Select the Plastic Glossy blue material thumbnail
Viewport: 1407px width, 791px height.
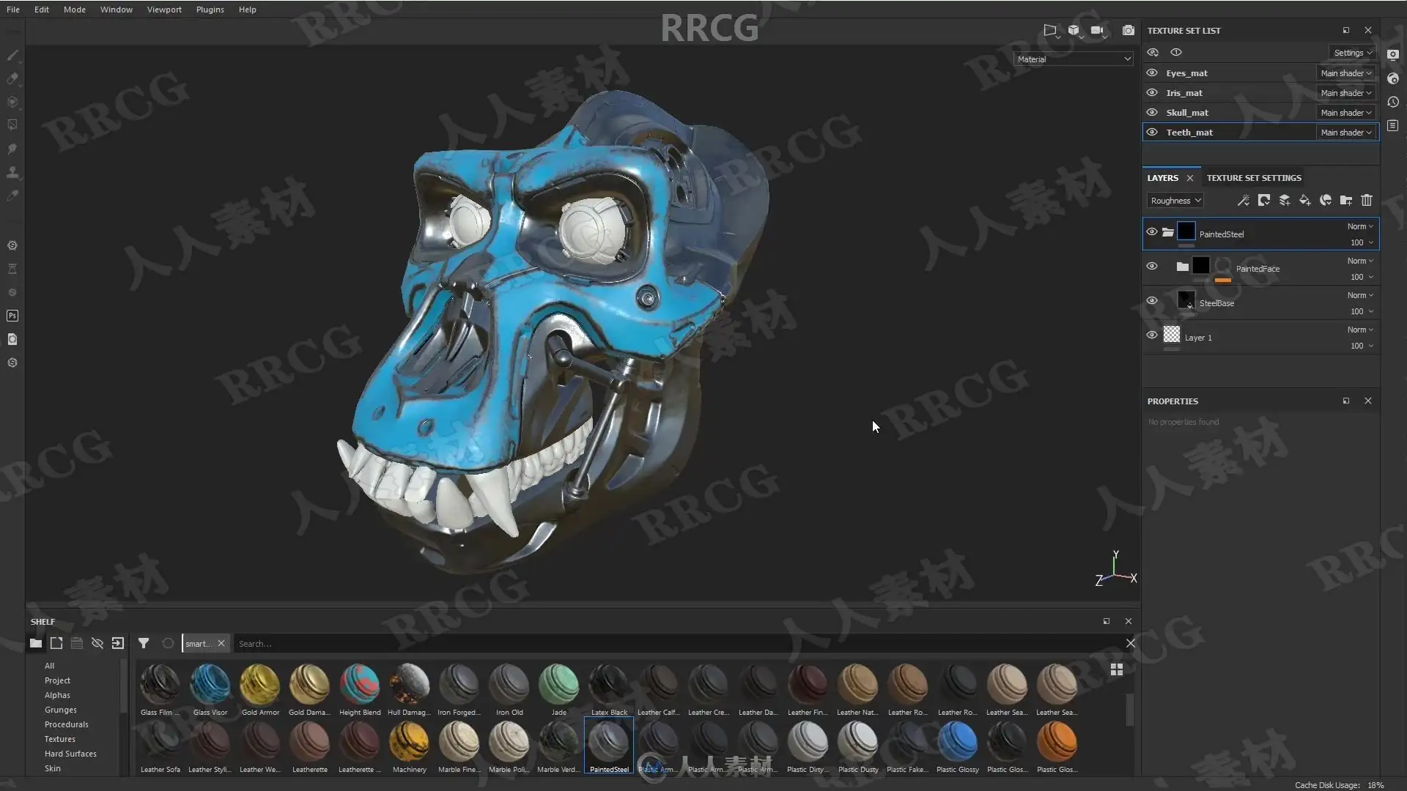(x=957, y=743)
